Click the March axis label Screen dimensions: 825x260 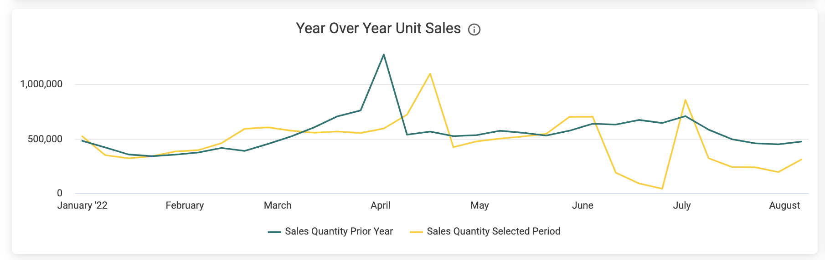[278, 205]
